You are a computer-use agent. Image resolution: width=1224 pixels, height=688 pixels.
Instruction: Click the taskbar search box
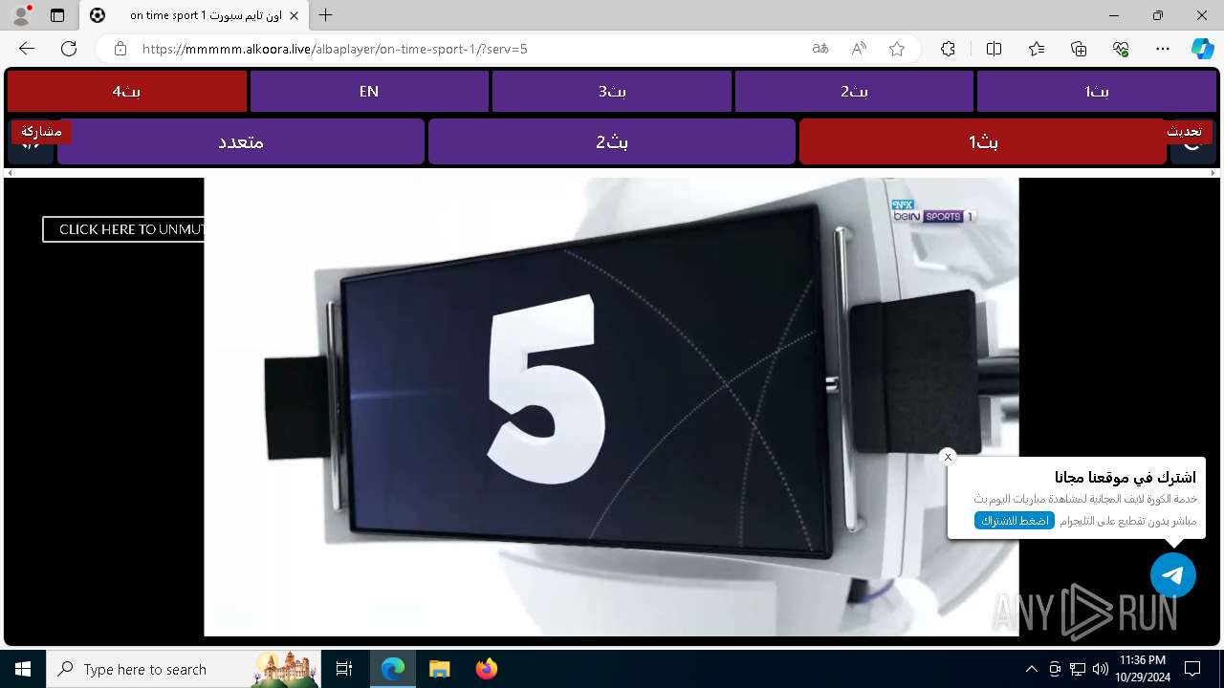coord(182,669)
